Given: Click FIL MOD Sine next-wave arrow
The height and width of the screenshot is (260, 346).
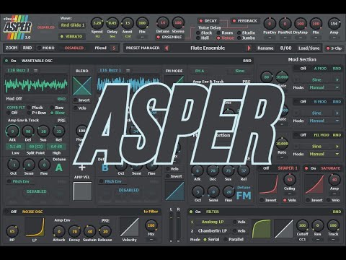Looking at the screenshot, I should pos(337,146).
